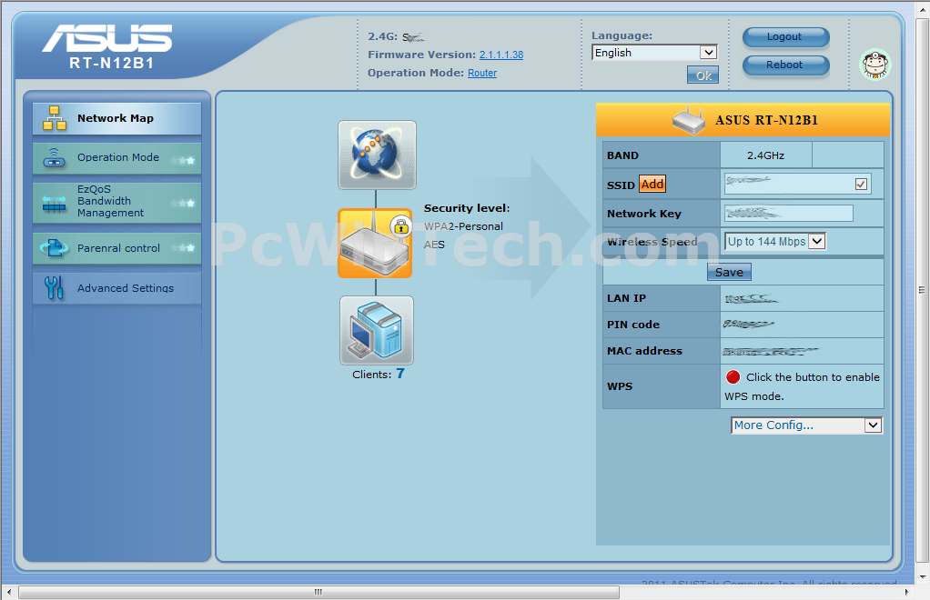Toggle the SSID checkbox
Viewport: 930px width, 600px height.
pos(861,185)
